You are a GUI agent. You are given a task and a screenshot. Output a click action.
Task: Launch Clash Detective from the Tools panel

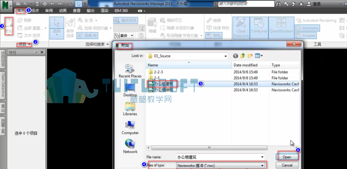240,28
